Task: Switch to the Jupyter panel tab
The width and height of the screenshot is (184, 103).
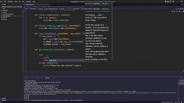Action: click(53, 78)
